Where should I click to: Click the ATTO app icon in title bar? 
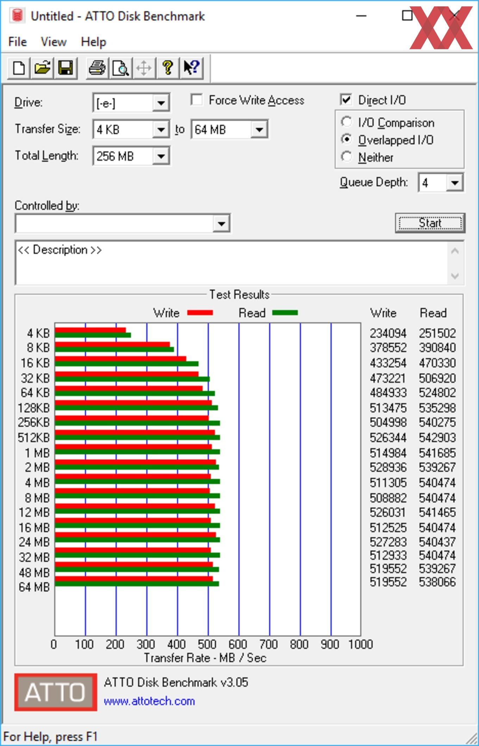coord(17,16)
